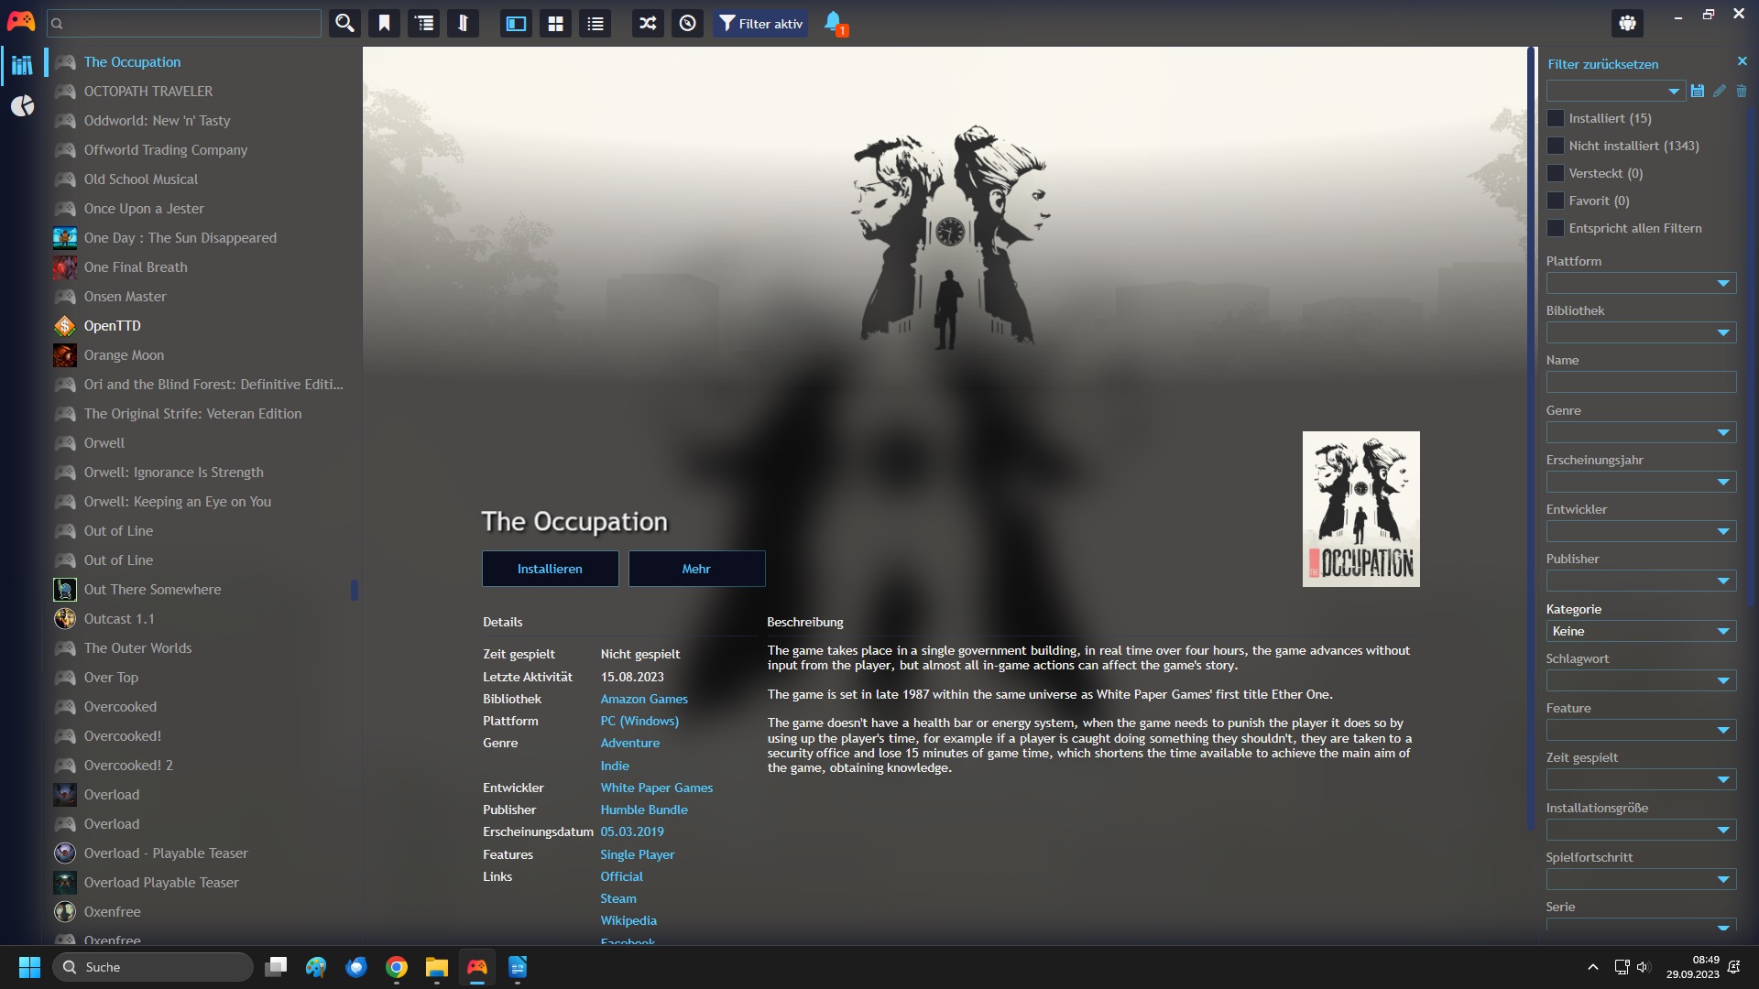Click Installieren for The Occupation

coord(550,568)
